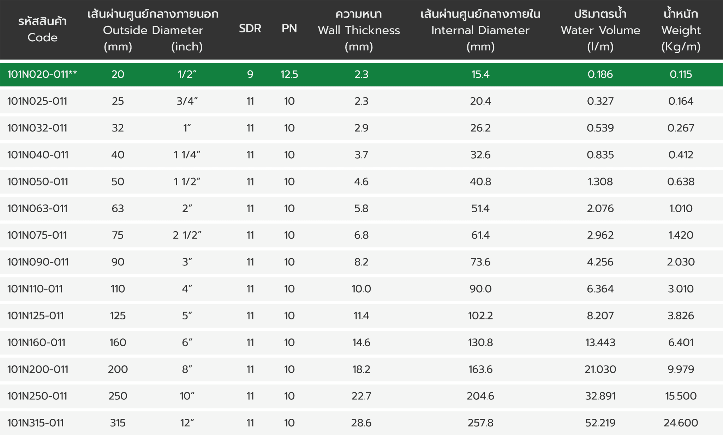Select the Wall Thickness column header
Viewport: 723px width, 435px height.
tap(359, 30)
